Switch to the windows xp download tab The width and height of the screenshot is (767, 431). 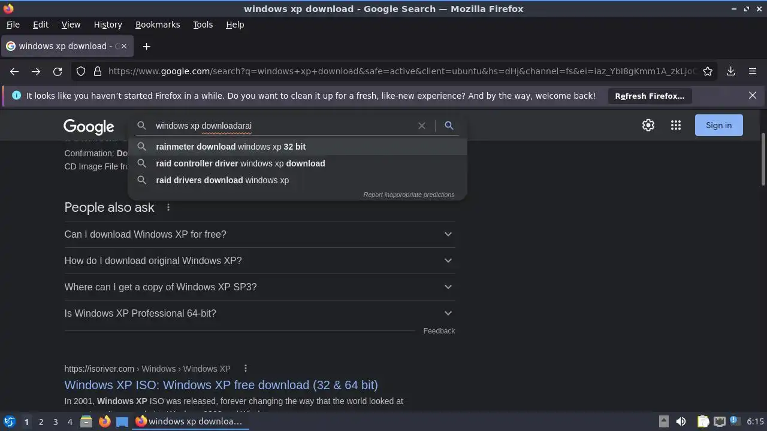click(x=67, y=46)
